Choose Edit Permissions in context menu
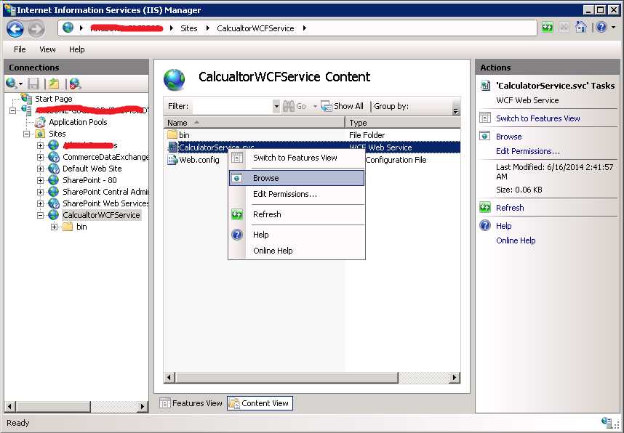The height and width of the screenshot is (433, 624). (297, 194)
